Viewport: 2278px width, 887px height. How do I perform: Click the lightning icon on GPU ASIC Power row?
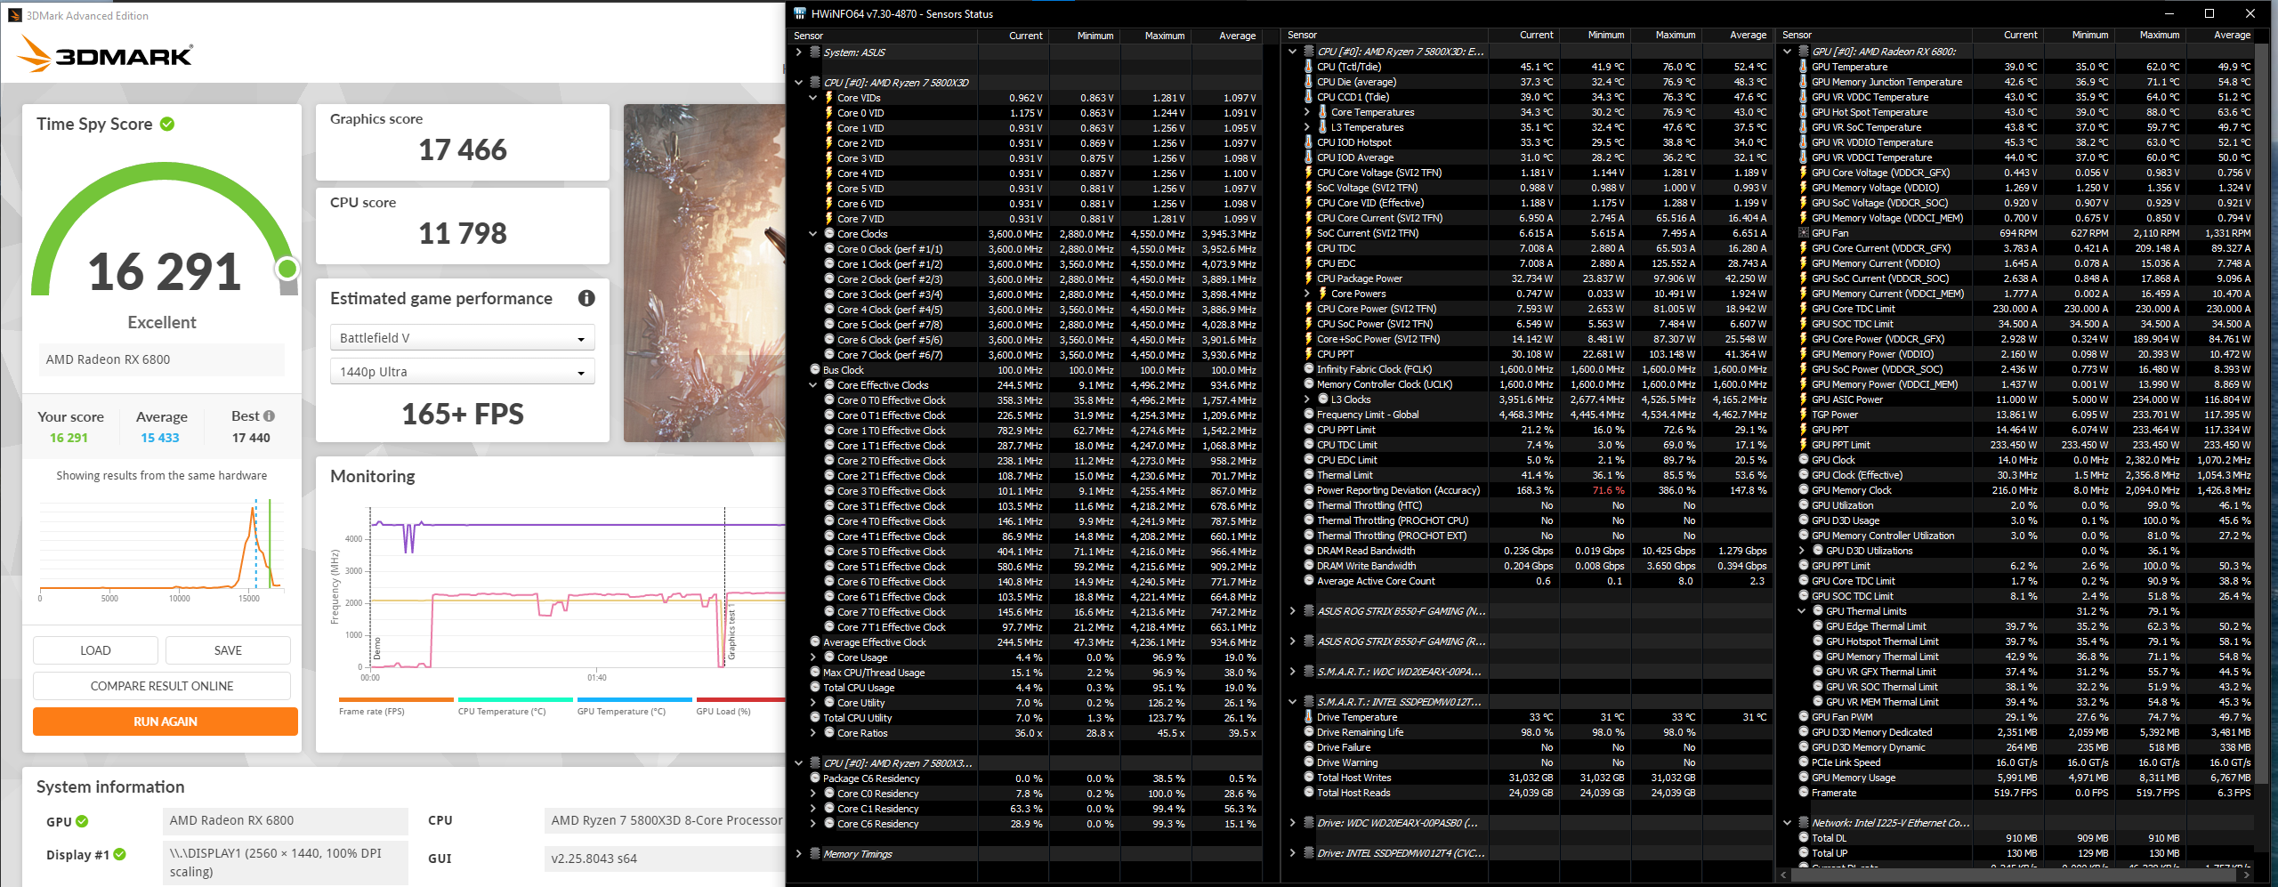pyautogui.click(x=1803, y=399)
